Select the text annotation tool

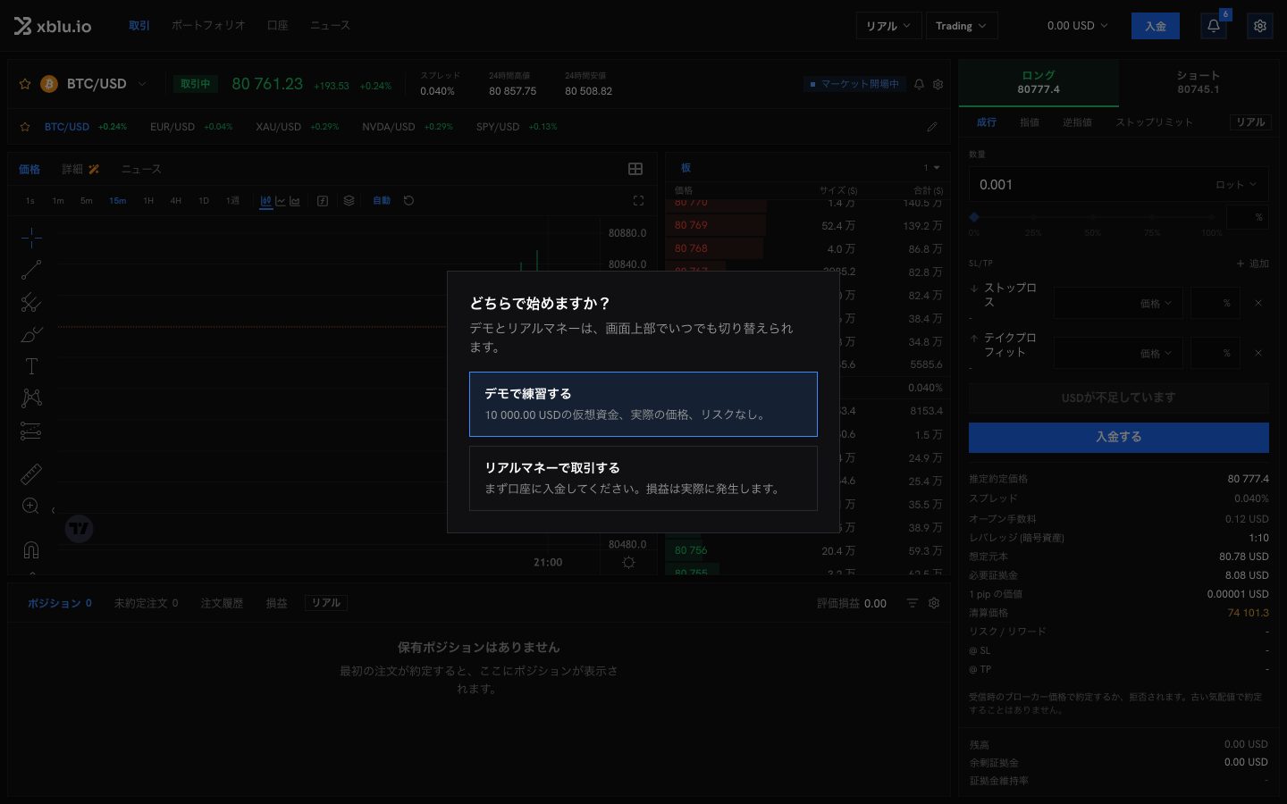click(x=31, y=366)
